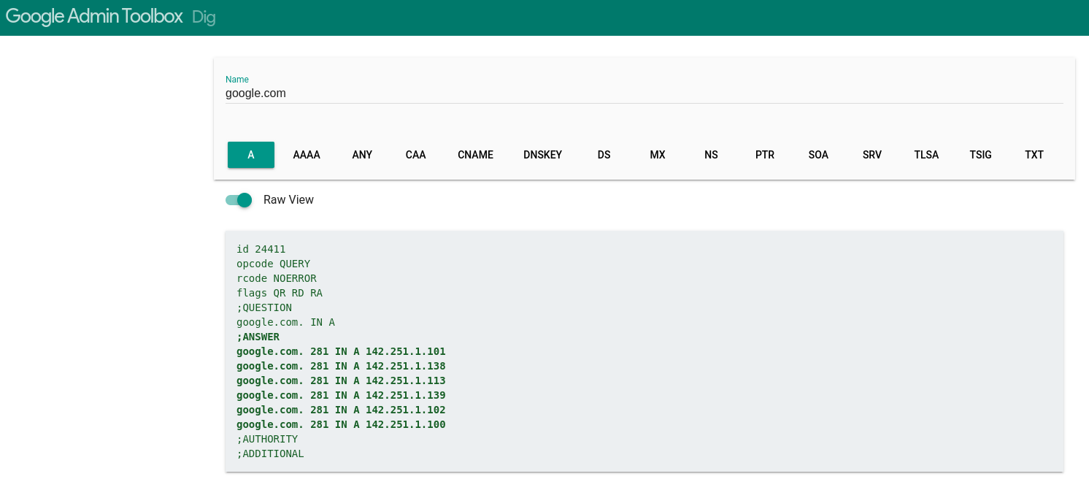Select the AAAA record type
This screenshot has width=1089, height=490.
tap(307, 155)
